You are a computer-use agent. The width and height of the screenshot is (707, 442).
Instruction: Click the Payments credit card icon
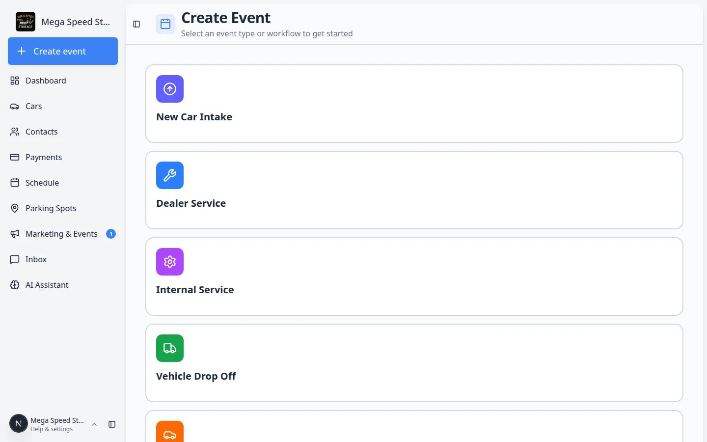pyautogui.click(x=15, y=157)
